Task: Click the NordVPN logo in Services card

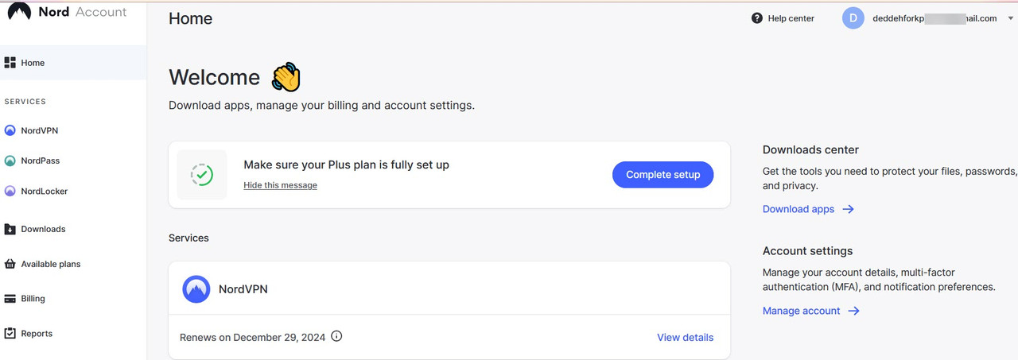Action: click(x=196, y=289)
